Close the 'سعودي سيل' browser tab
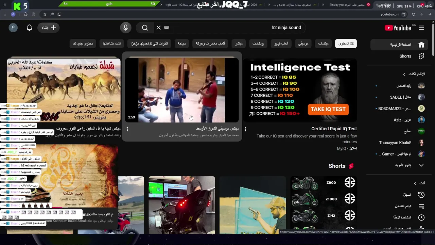 [269, 5]
